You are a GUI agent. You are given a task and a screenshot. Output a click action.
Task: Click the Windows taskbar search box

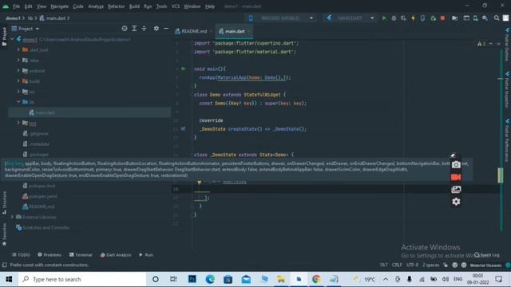(82, 279)
